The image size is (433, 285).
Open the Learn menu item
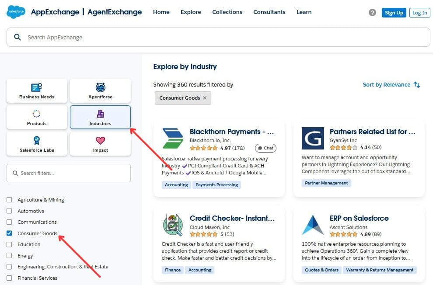tap(304, 12)
